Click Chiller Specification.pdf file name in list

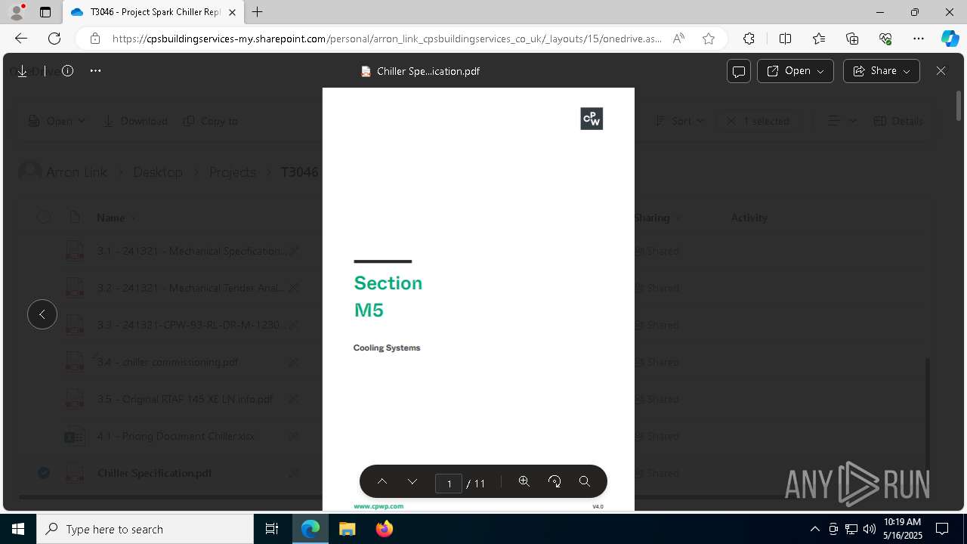pos(155,473)
